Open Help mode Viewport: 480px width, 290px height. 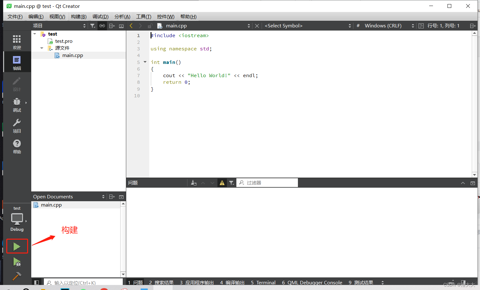(x=17, y=146)
